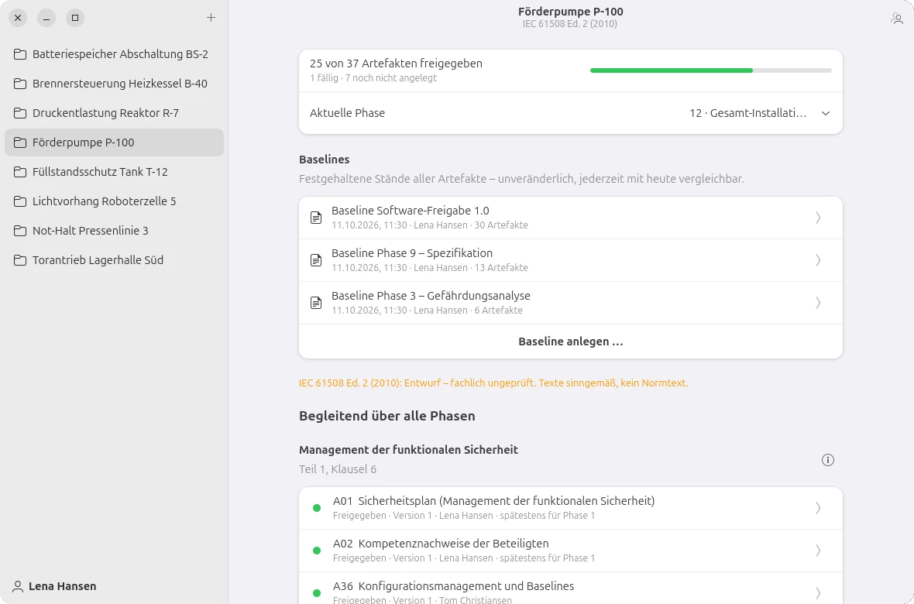The image size is (914, 604).
Task: Open artifact A02 Kompetenznachweise der Beteiligten
Action: coord(571,551)
